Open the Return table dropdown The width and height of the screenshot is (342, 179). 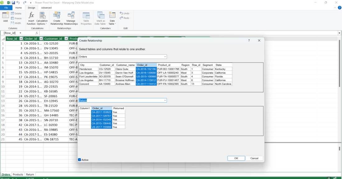pos(165,100)
